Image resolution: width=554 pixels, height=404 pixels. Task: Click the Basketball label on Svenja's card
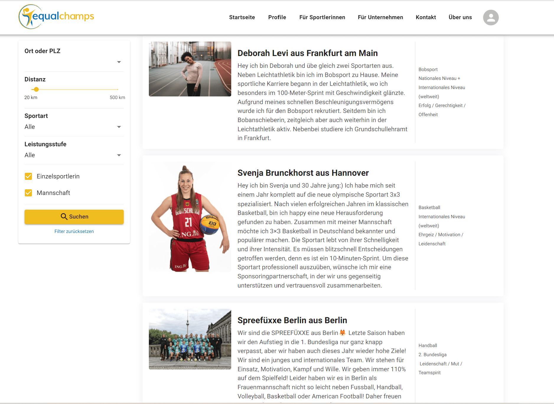pos(429,208)
